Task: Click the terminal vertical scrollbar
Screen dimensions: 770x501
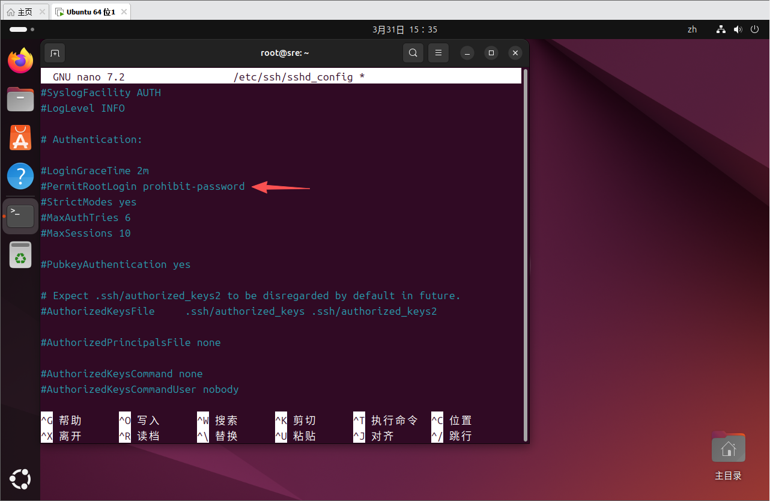Action: pyautogui.click(x=526, y=255)
